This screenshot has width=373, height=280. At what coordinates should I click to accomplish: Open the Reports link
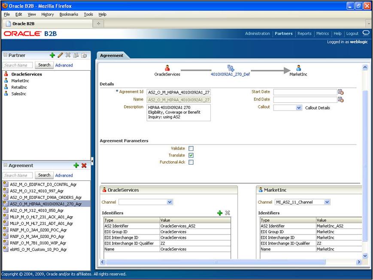[304, 33]
